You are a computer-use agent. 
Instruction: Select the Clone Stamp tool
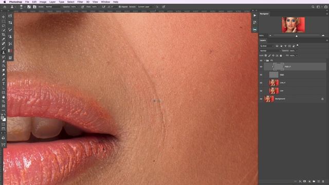[x=4, y=52]
